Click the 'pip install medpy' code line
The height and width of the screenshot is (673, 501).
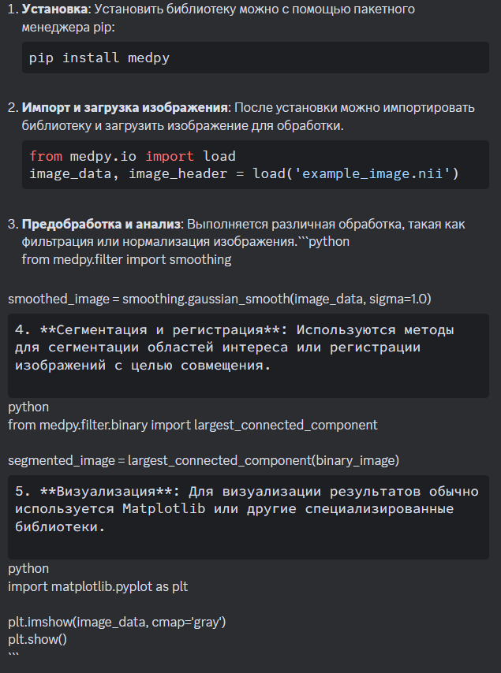[99, 58]
